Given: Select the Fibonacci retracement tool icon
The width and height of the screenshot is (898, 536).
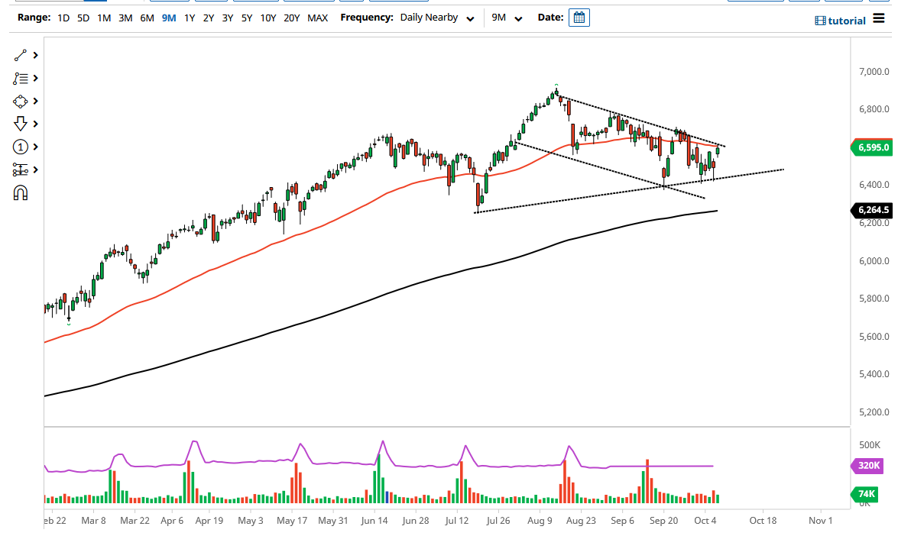Looking at the screenshot, I should pos(20,79).
